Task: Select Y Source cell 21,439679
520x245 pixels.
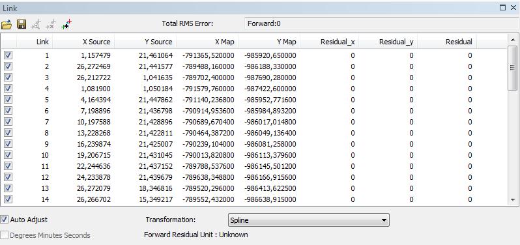Action: 156,177
